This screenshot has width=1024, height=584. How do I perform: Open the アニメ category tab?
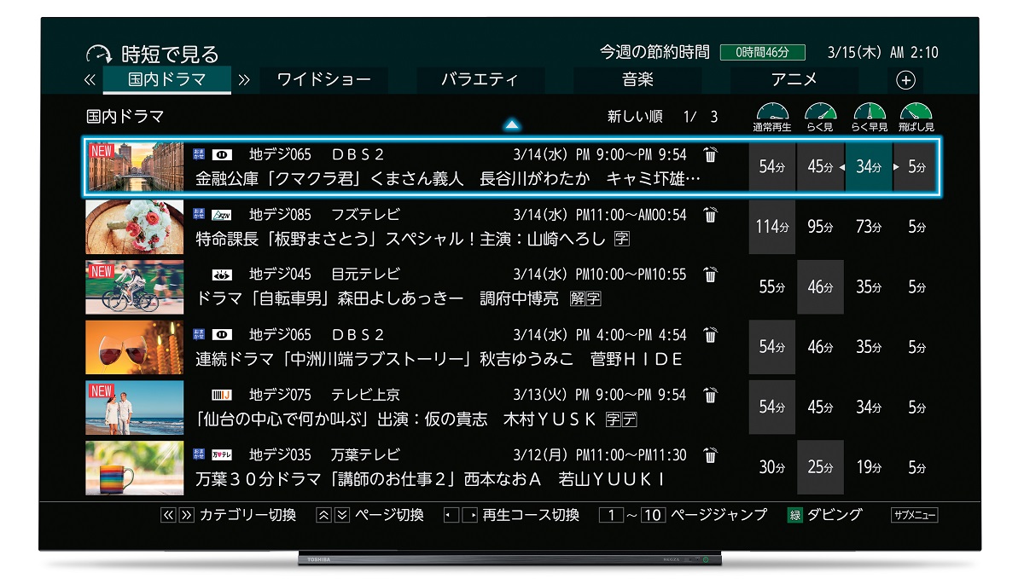pos(794,80)
